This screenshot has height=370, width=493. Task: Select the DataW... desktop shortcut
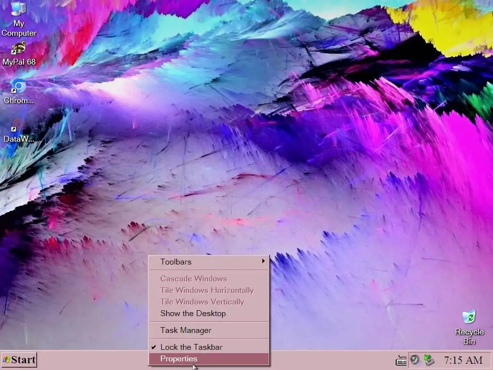point(19,131)
